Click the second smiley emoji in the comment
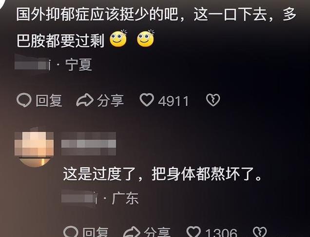310x237 pixels. coord(146,38)
